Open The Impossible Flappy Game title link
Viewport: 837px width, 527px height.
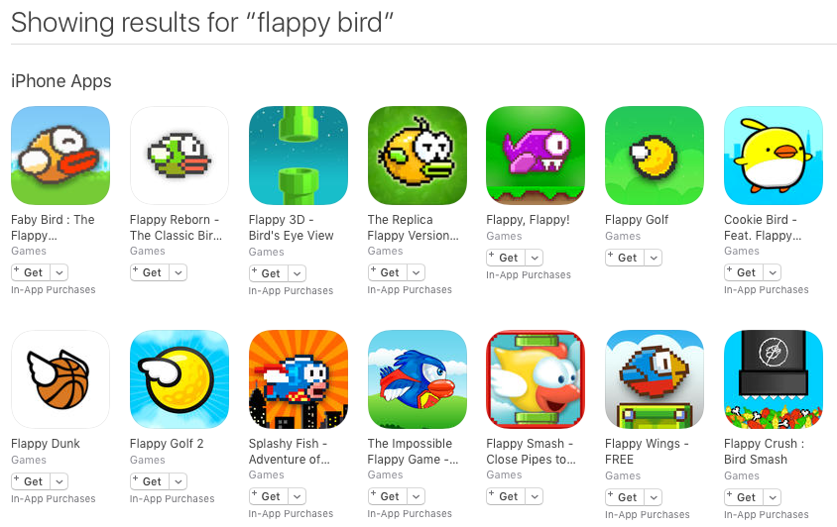click(x=413, y=452)
